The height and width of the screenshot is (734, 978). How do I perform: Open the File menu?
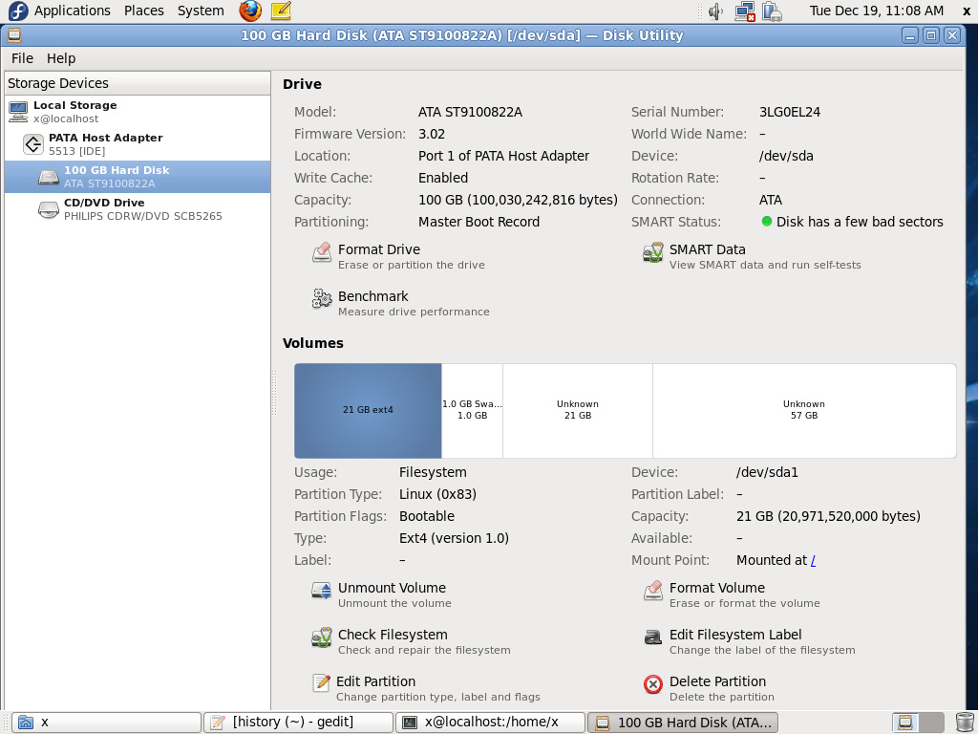22,58
